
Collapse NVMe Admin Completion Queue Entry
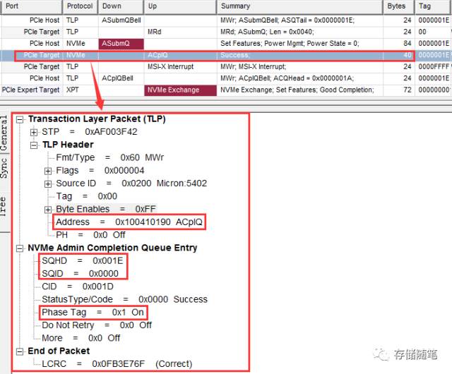(x=20, y=248)
